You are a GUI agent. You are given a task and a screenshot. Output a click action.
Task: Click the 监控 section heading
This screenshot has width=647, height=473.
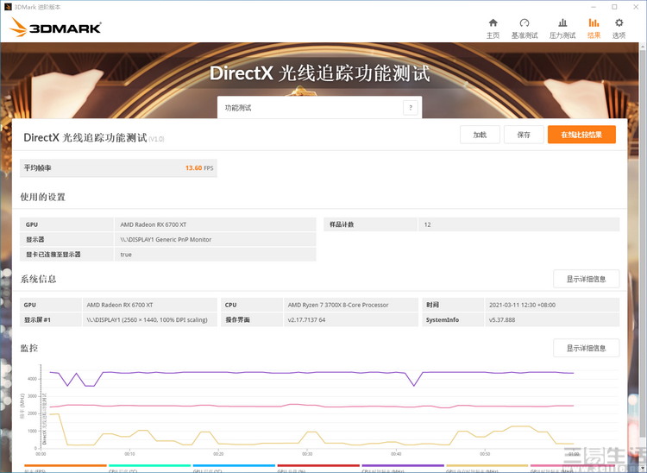[29, 348]
